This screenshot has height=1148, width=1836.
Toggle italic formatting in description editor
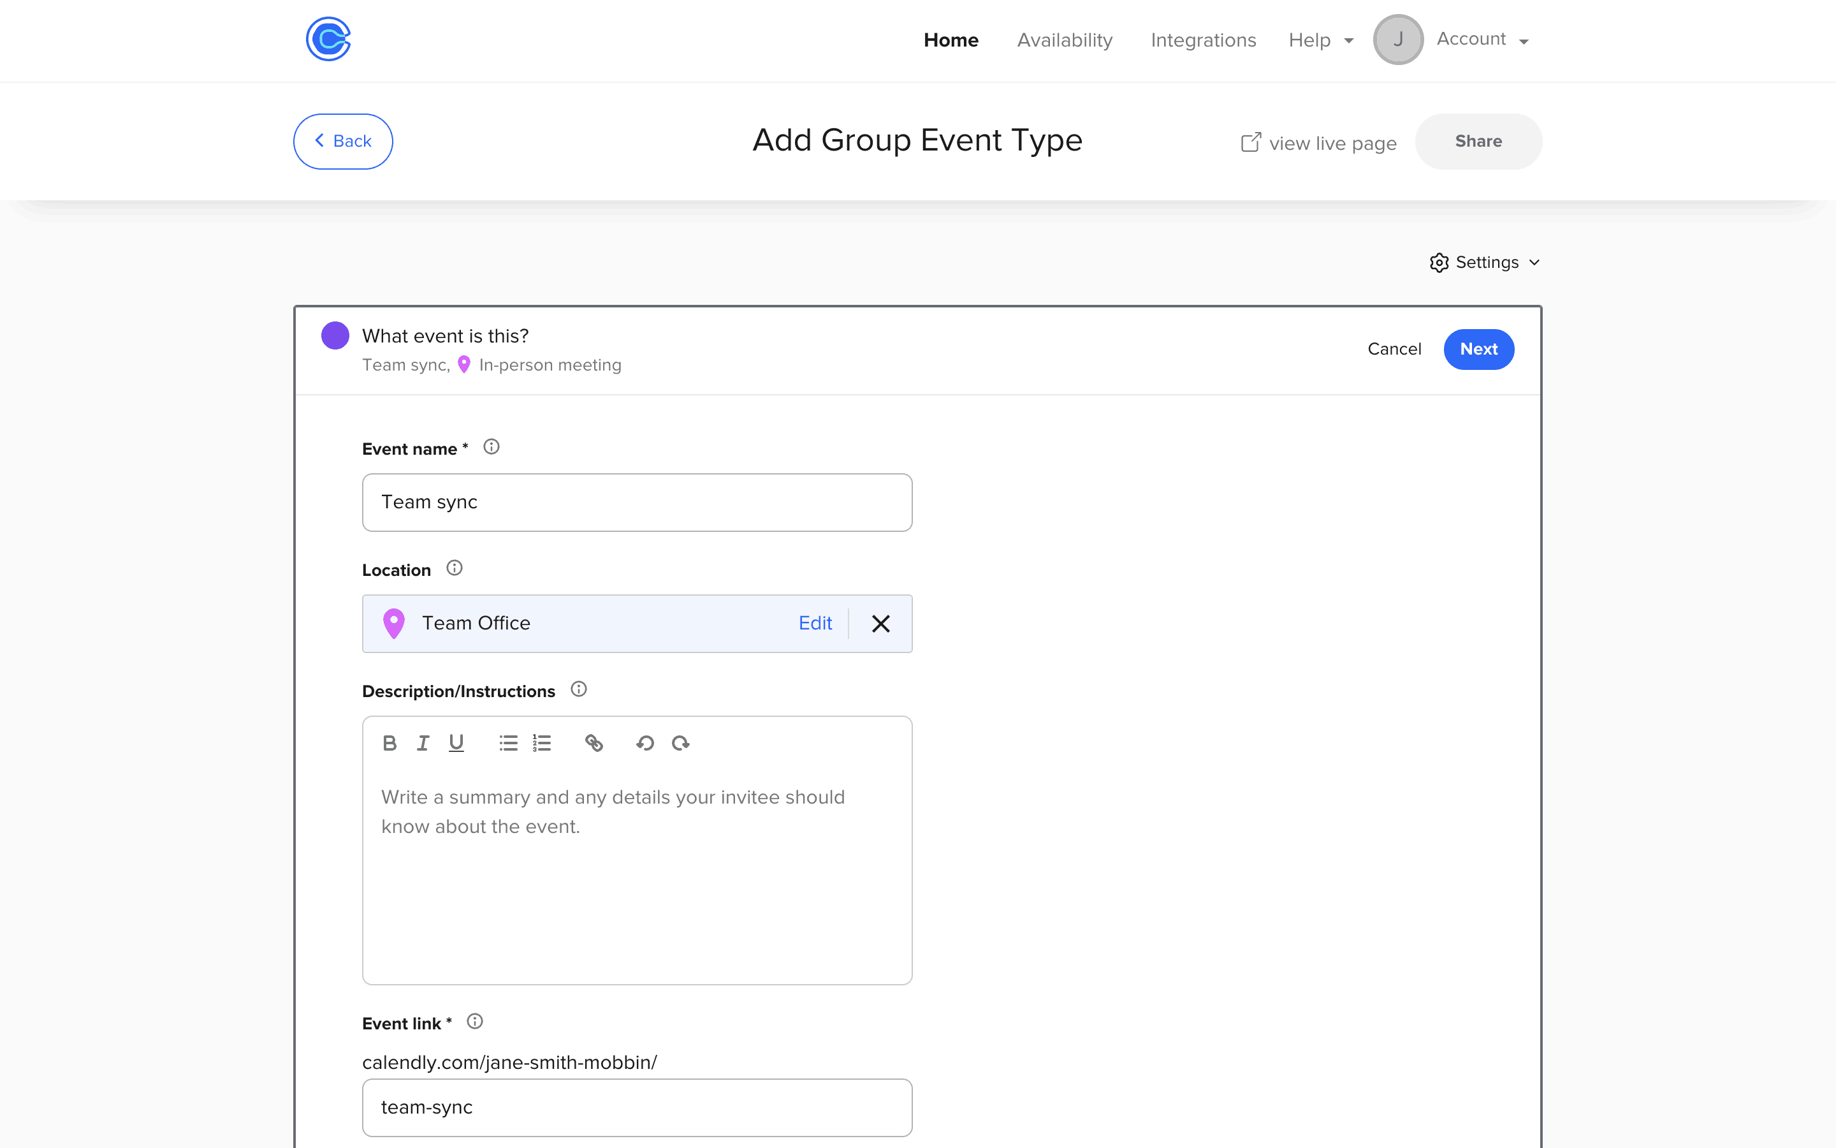pyautogui.click(x=423, y=743)
